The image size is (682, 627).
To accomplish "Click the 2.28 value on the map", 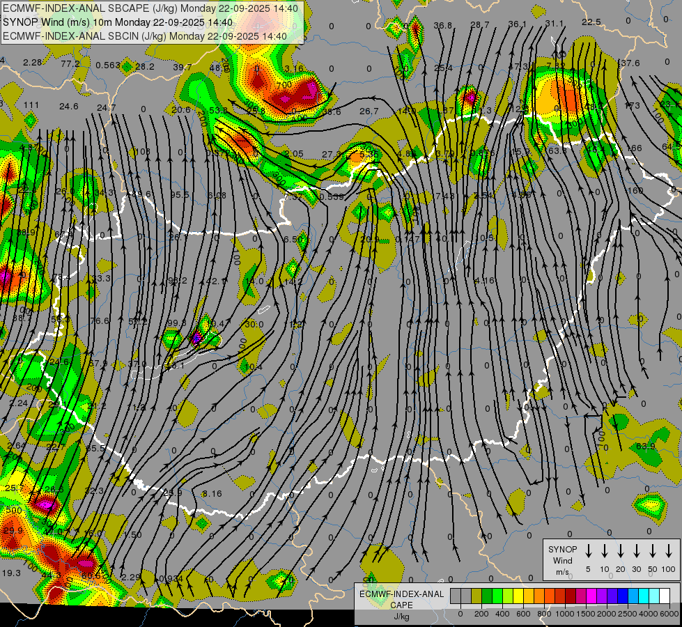I will (x=32, y=63).
